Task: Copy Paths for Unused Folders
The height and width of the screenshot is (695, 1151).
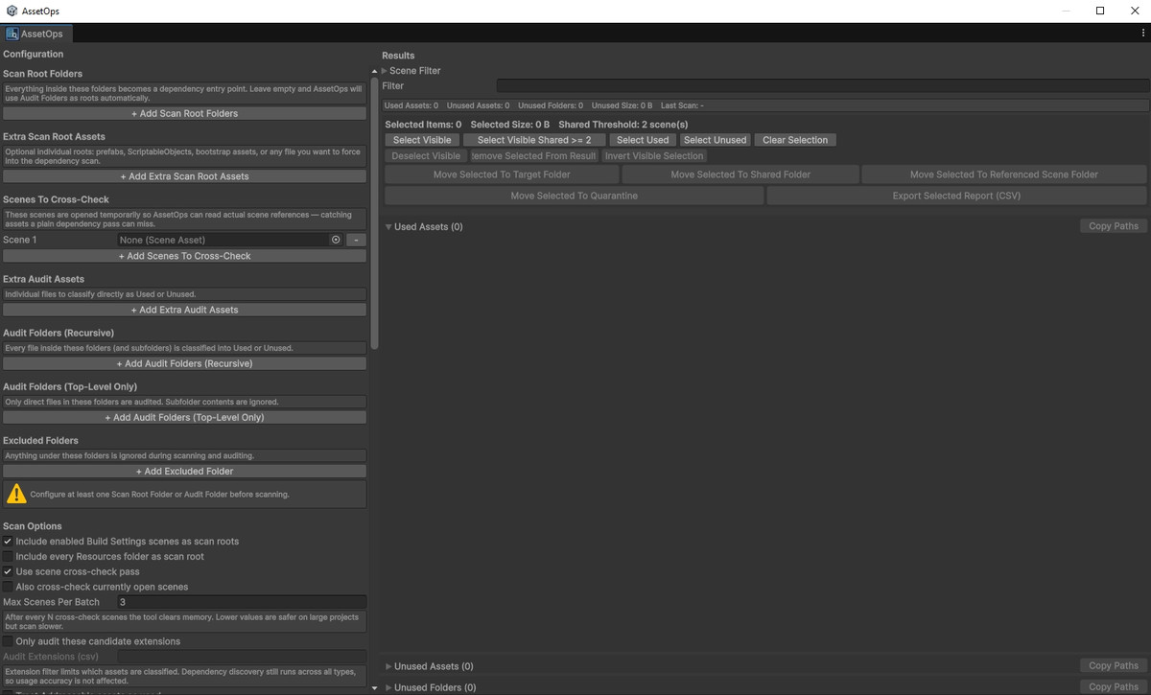Action: point(1114,686)
